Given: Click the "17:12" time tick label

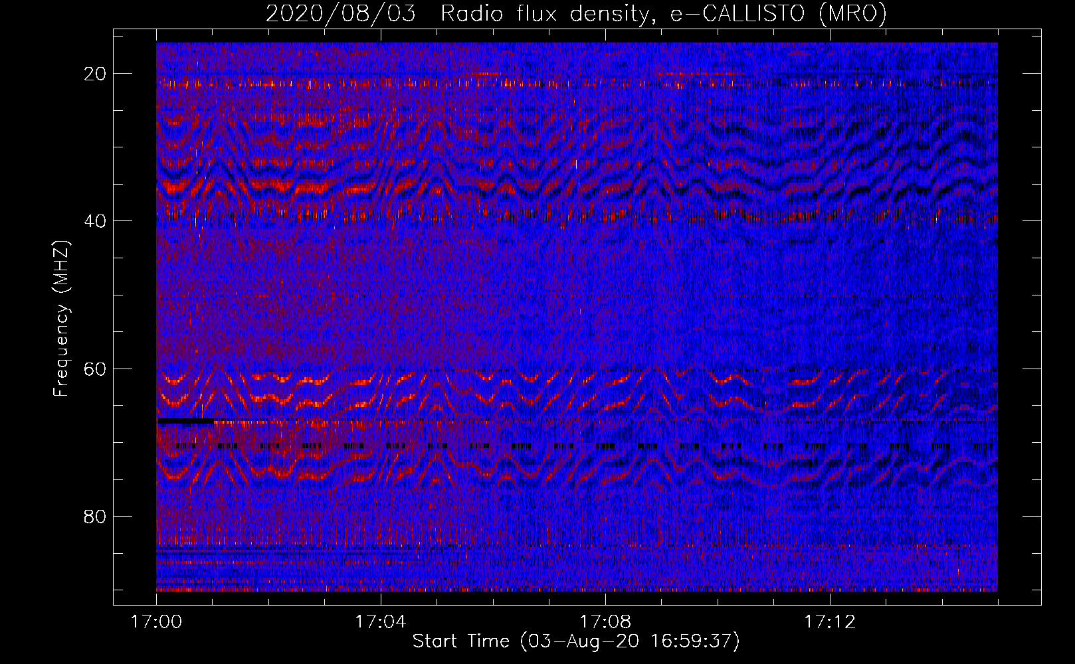Looking at the screenshot, I should [830, 622].
